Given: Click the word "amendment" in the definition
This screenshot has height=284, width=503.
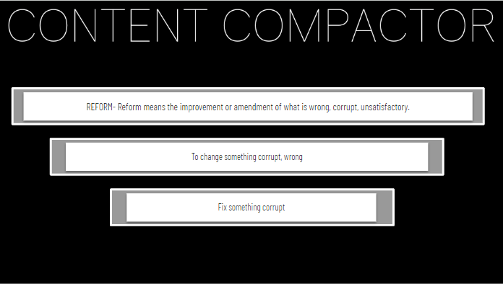Looking at the screenshot, I should (254, 107).
